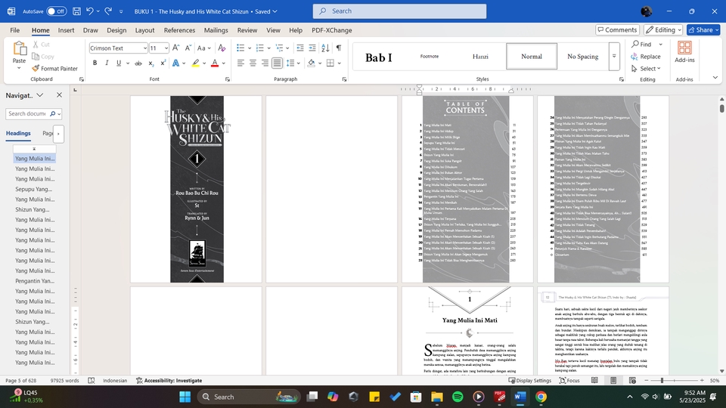The width and height of the screenshot is (726, 408).
Task: Apply bullet list
Action: [240, 48]
